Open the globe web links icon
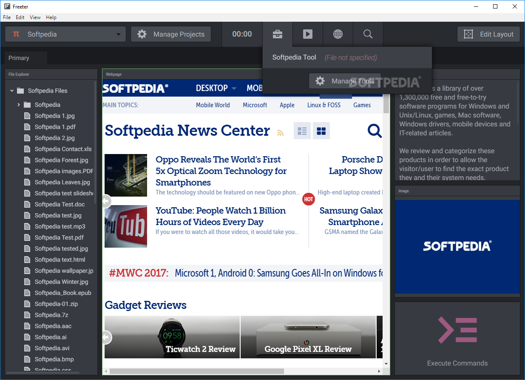This screenshot has height=380, width=525. [338, 34]
